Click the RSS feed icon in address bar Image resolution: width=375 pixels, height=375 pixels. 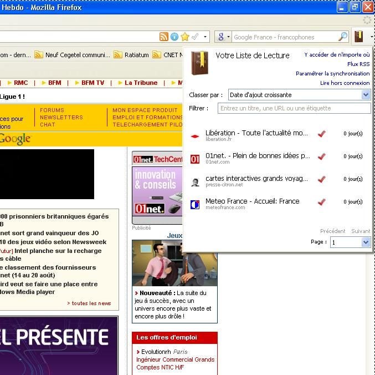163,37
